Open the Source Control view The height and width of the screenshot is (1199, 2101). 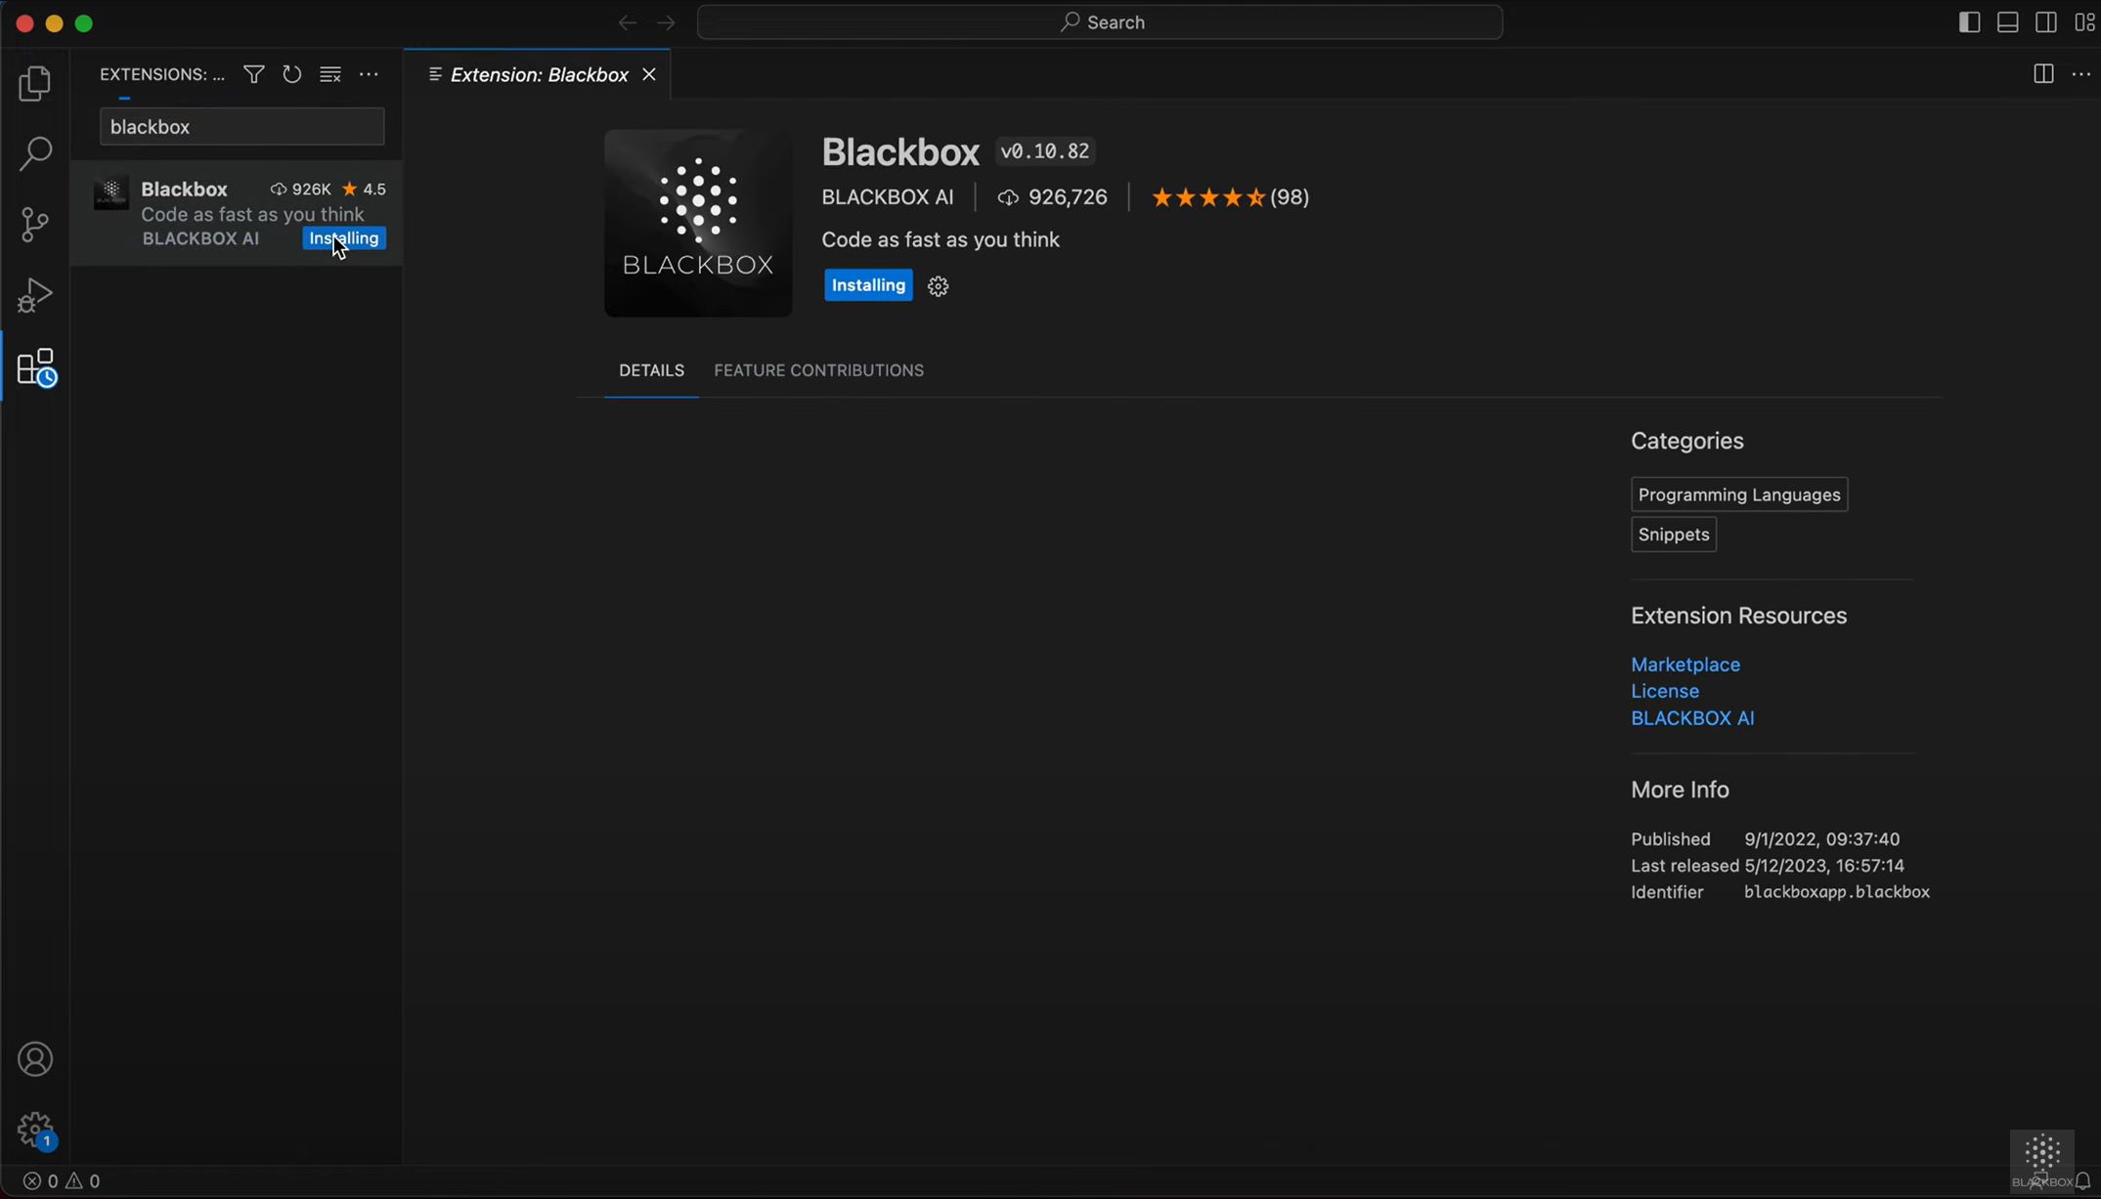(35, 224)
